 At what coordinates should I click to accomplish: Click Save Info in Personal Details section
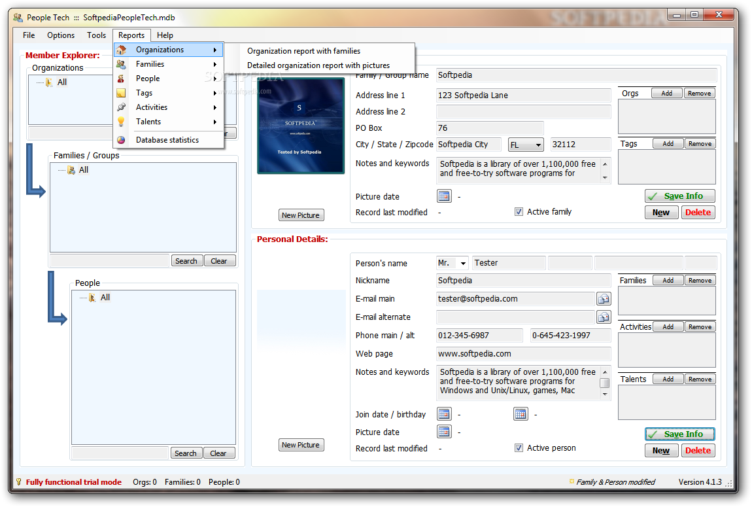pos(679,434)
